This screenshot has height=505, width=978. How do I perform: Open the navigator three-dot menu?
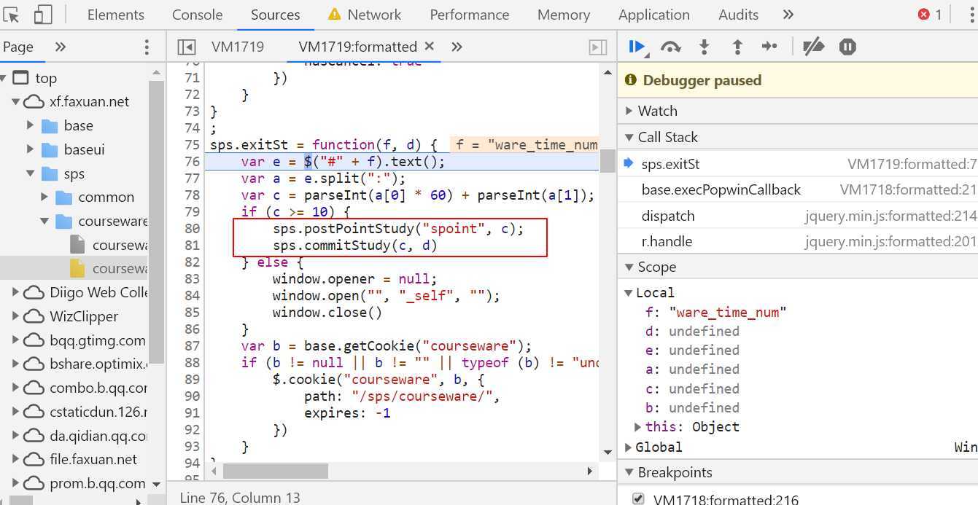pos(147,47)
